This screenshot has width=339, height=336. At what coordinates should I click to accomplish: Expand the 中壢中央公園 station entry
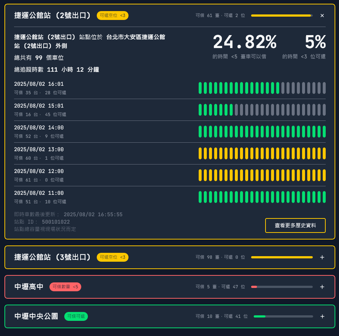(x=36, y=316)
